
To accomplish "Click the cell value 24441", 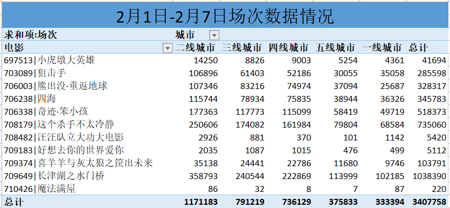I will [253, 164].
